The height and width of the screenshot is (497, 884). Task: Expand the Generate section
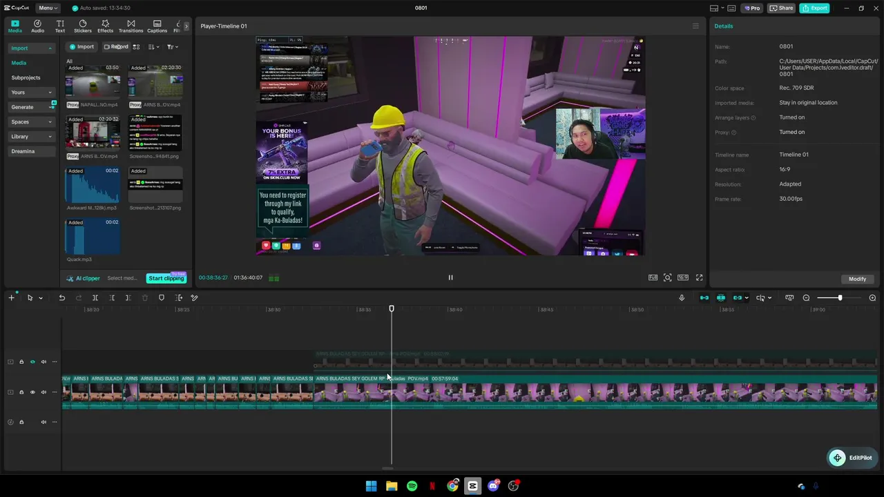(x=31, y=107)
